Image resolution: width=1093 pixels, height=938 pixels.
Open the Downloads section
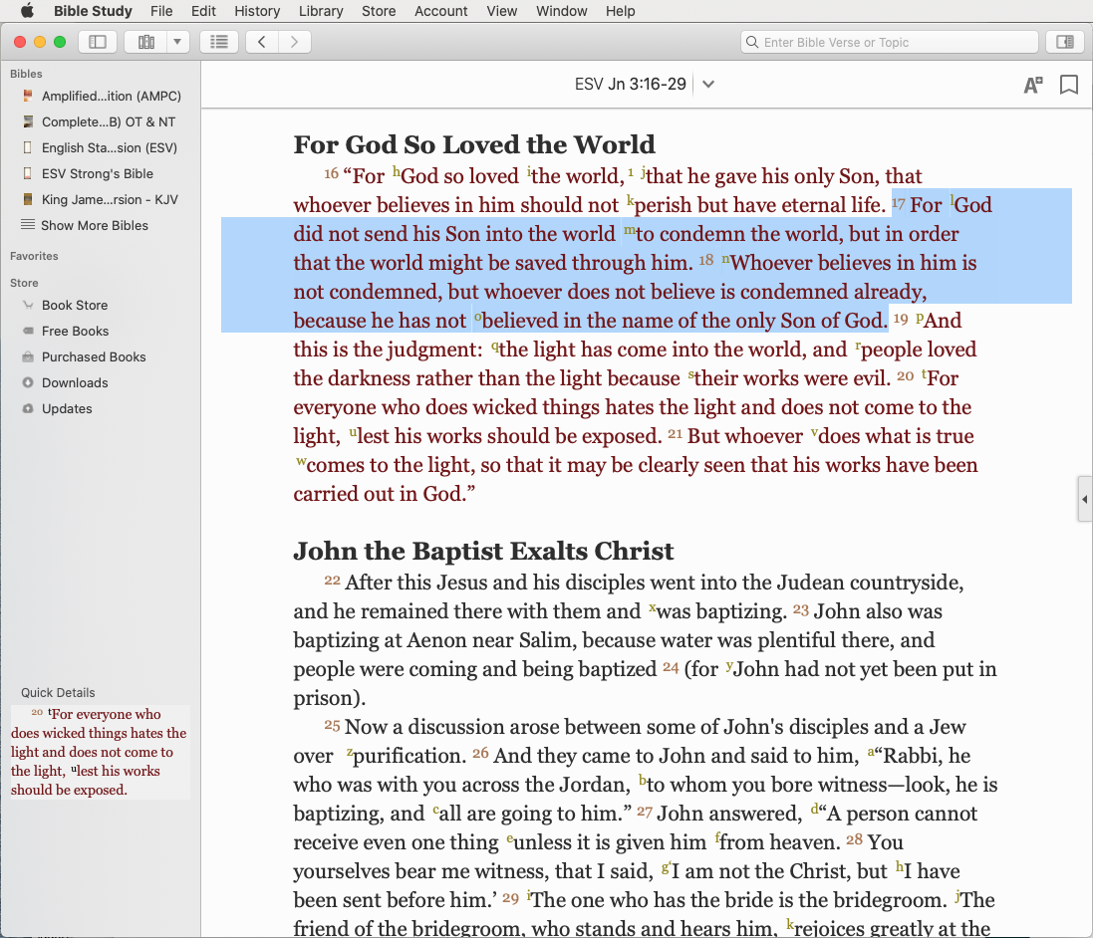[75, 382]
